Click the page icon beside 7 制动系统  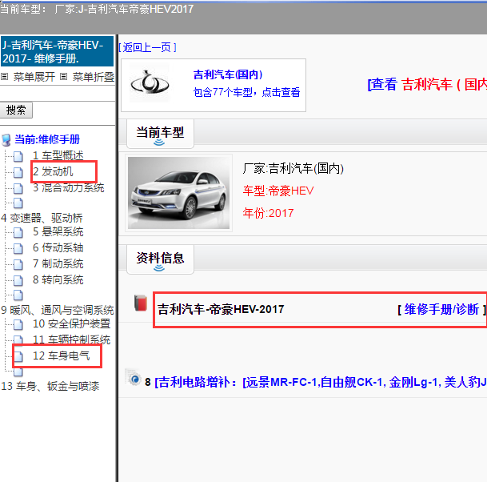coord(18,264)
